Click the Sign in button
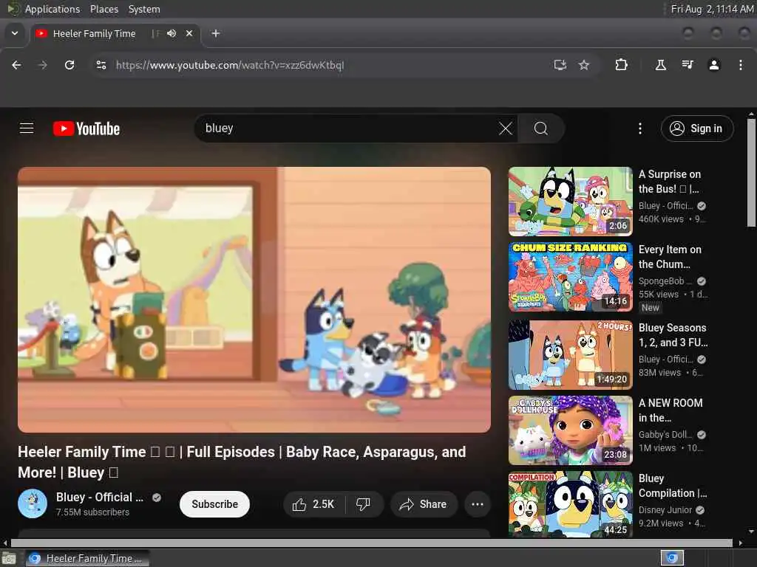The image size is (757, 567). tap(698, 128)
